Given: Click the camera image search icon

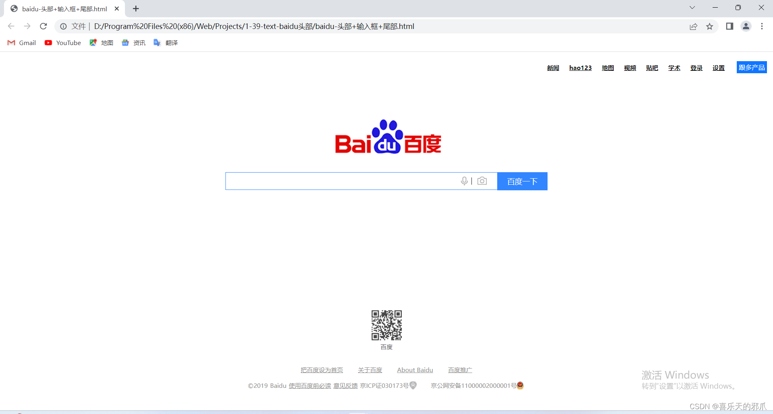Looking at the screenshot, I should tap(482, 181).
